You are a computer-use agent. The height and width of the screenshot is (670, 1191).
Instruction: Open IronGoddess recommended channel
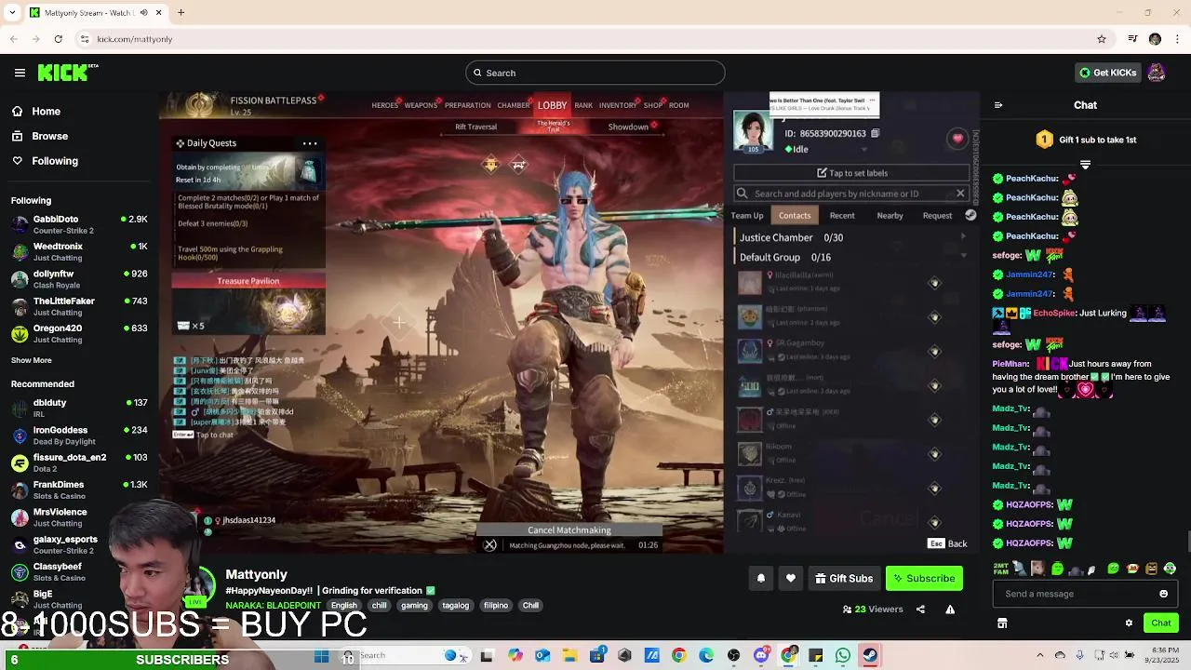[x=79, y=435]
